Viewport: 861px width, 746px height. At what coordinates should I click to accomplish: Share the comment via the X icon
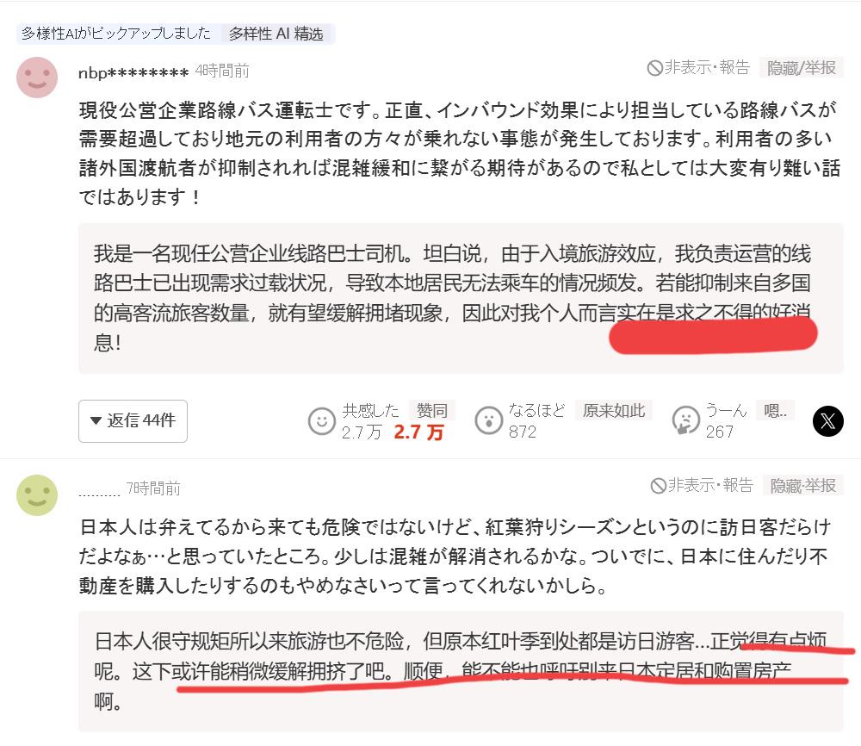tap(827, 421)
